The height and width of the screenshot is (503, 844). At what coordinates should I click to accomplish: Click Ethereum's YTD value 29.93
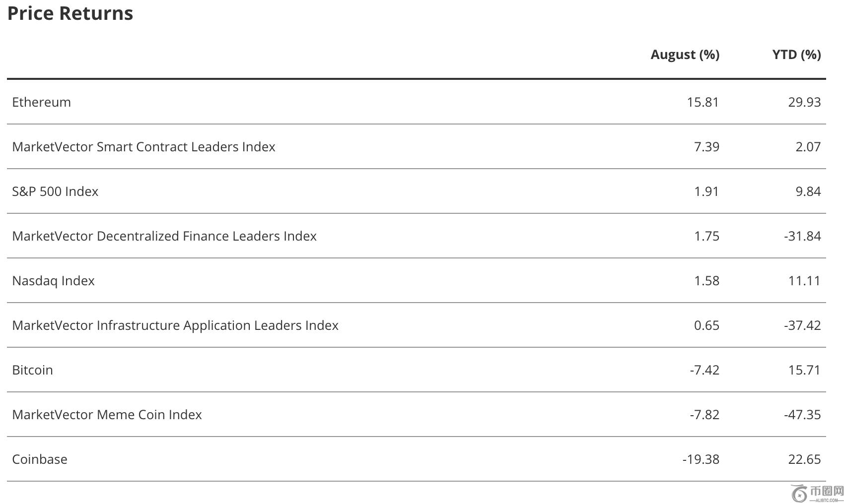point(804,102)
